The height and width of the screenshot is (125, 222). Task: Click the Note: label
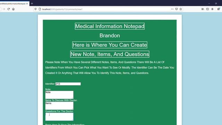coord(48,90)
